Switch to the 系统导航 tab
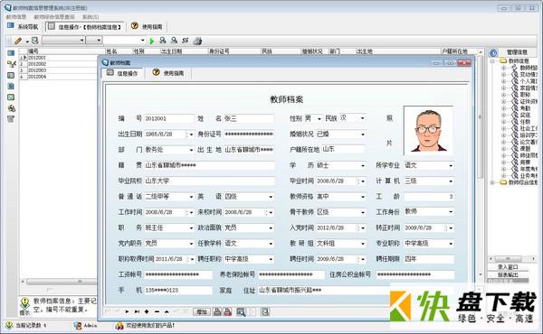Screen dimensions: 543x334 coord(23,26)
